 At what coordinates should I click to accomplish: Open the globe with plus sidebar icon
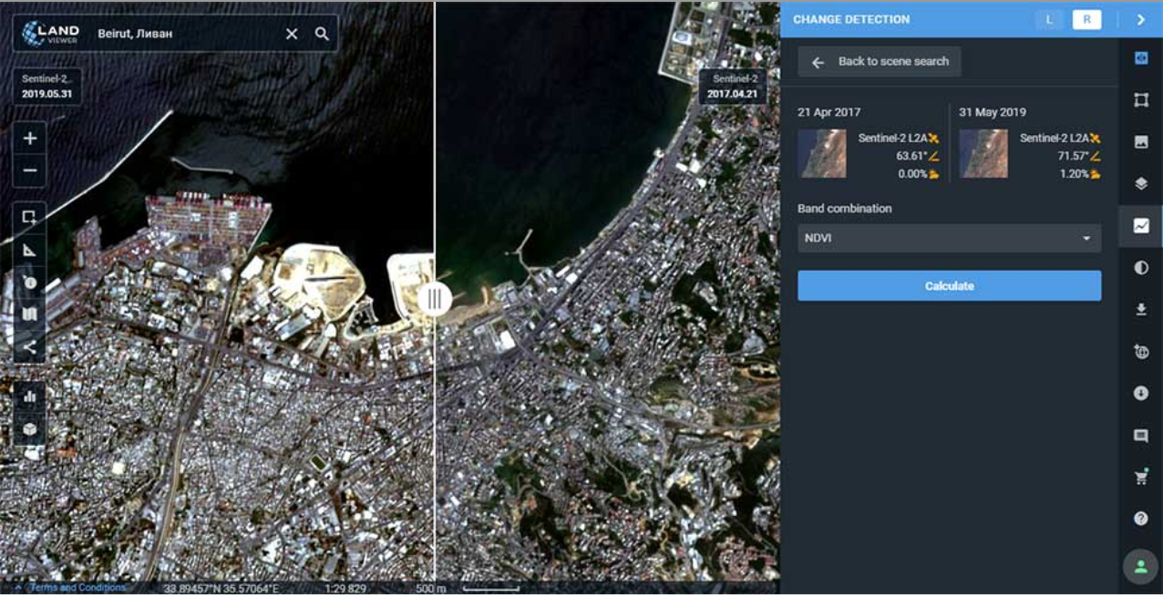[1140, 352]
